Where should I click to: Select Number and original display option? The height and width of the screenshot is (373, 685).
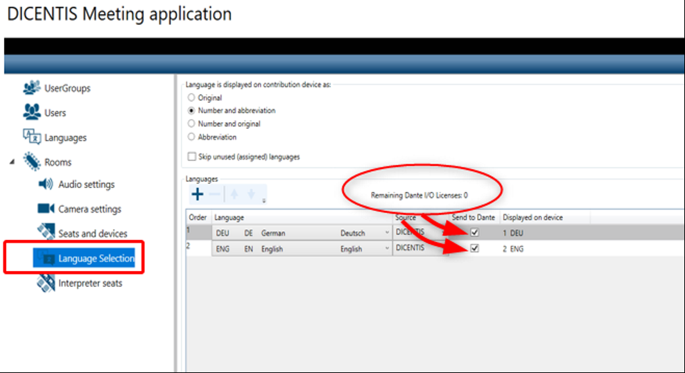[191, 124]
